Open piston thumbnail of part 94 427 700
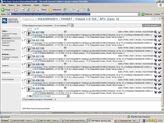Screen dimensions: 164x123 coord(29,33)
